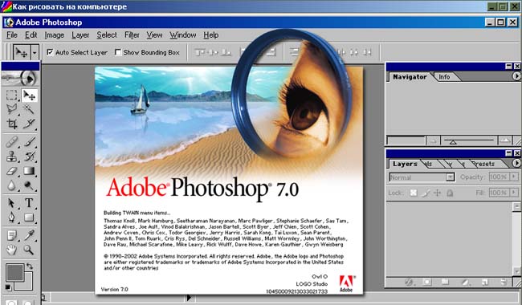Image resolution: width=522 pixels, height=305 pixels.
Task: Click the Navigator zoom percentage field
Action: [406, 140]
